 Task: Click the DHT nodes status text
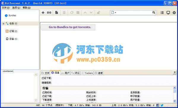point(50,105)
